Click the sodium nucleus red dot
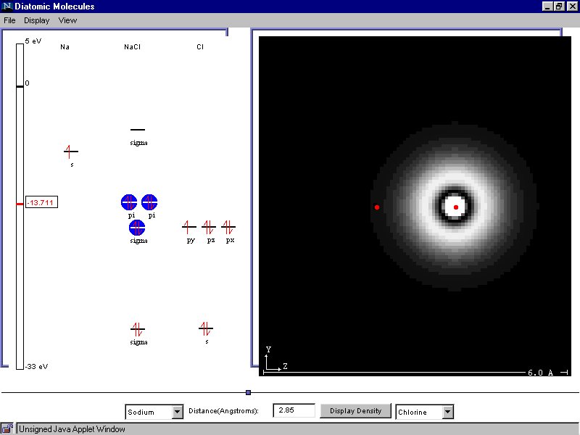The height and width of the screenshot is (435, 580). [377, 207]
